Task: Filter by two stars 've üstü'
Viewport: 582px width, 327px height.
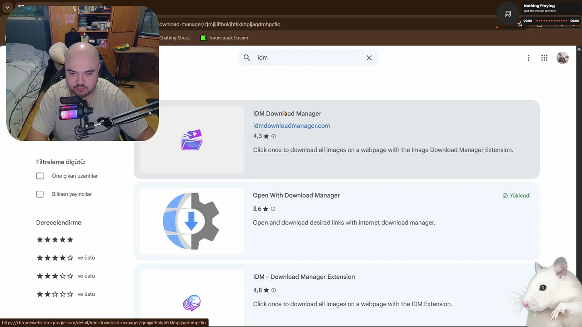Action: coord(66,294)
